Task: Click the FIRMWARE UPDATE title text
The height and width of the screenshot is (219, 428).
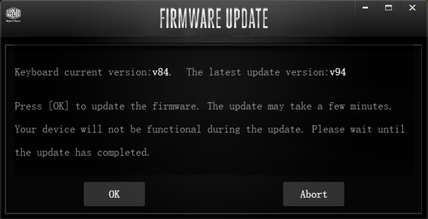Action: coord(213,19)
